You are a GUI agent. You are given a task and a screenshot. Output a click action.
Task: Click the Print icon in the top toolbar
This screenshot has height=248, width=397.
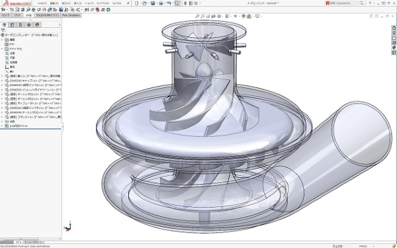click(x=161, y=3)
